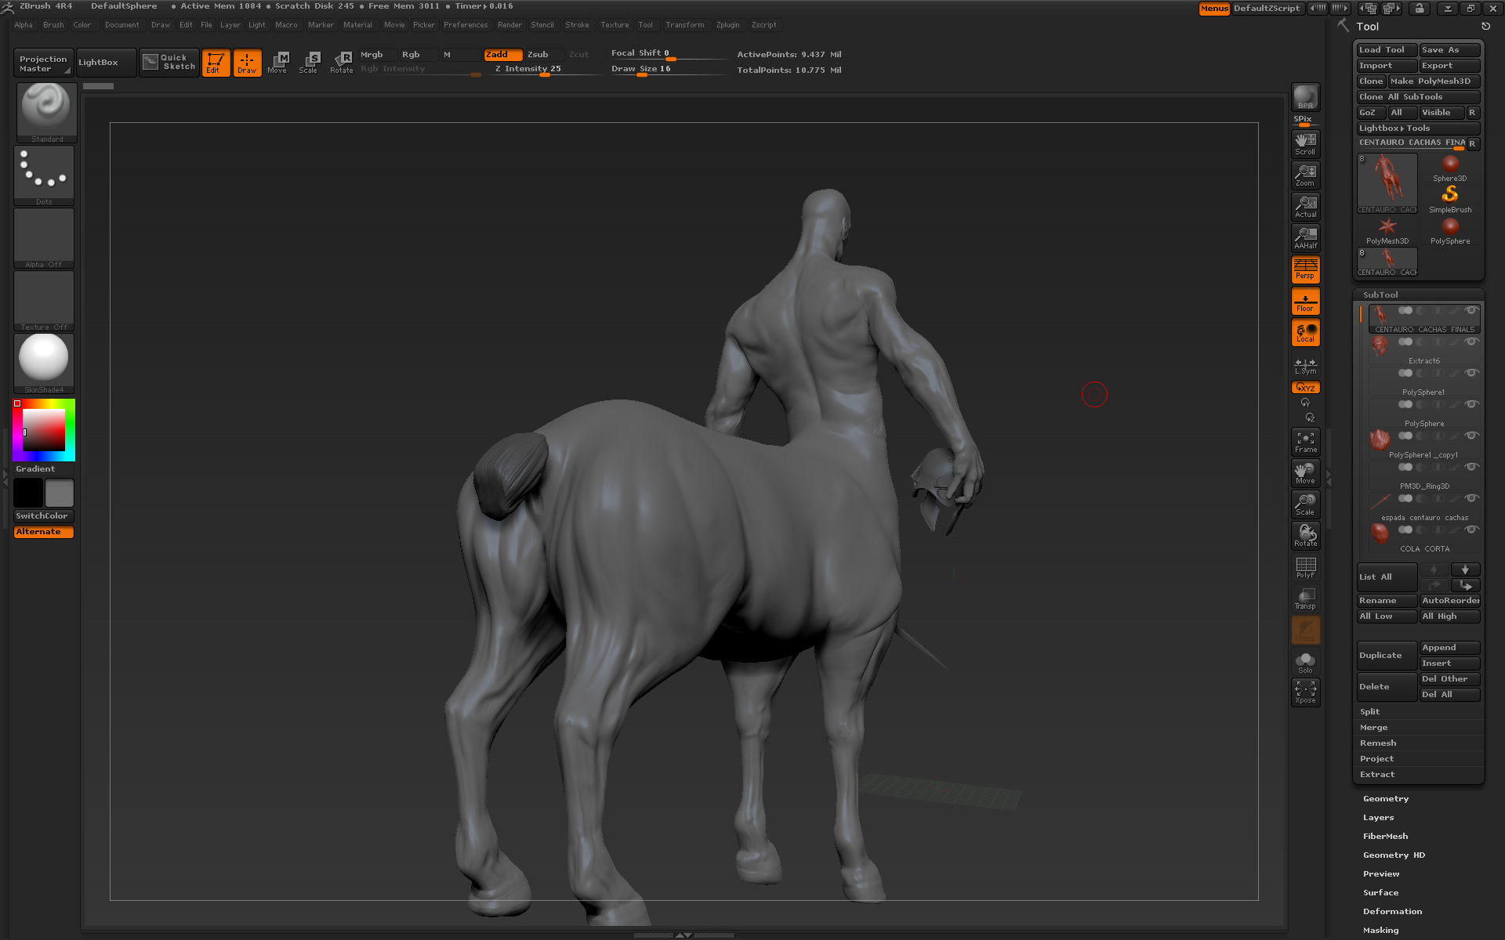Click the Frame view icon
Viewport: 1505px width, 940px height.
point(1305,442)
